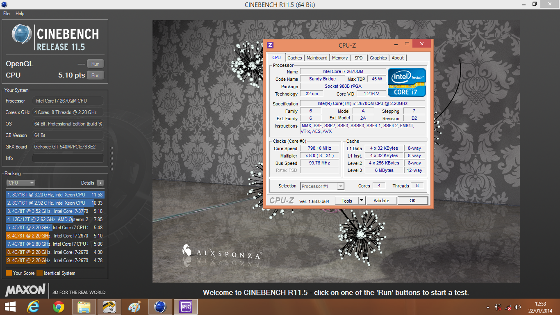560x315 pixels.
Task: Open the network tray icon
Action: [x=508, y=307]
